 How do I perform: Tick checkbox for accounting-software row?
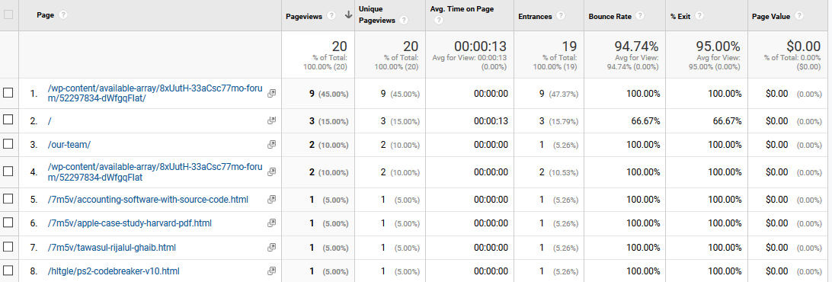(x=8, y=199)
